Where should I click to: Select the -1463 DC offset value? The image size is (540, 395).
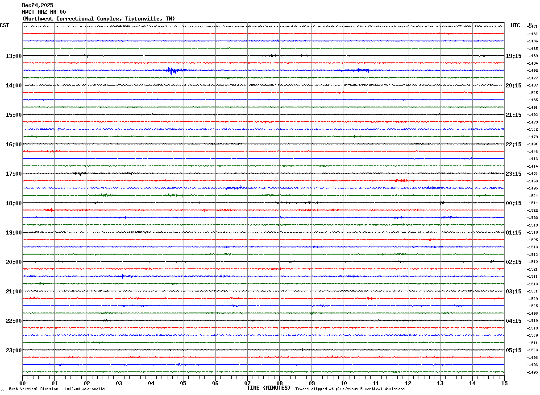[x=532, y=181]
